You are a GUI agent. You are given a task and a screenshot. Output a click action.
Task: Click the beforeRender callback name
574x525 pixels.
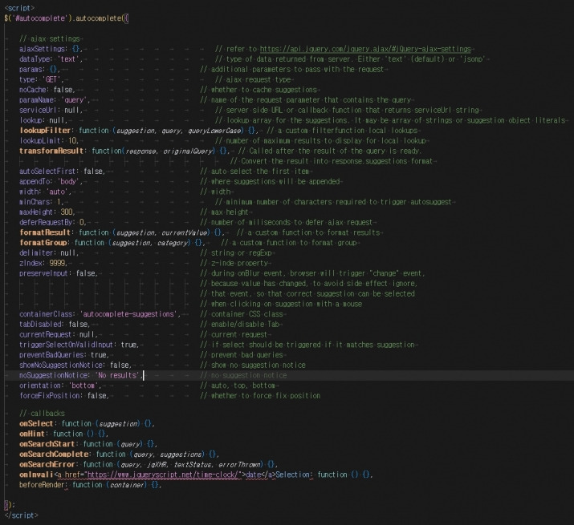tap(43, 486)
